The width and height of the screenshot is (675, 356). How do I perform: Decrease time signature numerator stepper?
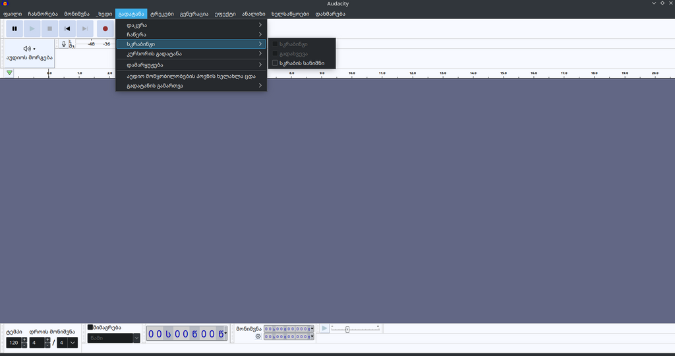(47, 345)
